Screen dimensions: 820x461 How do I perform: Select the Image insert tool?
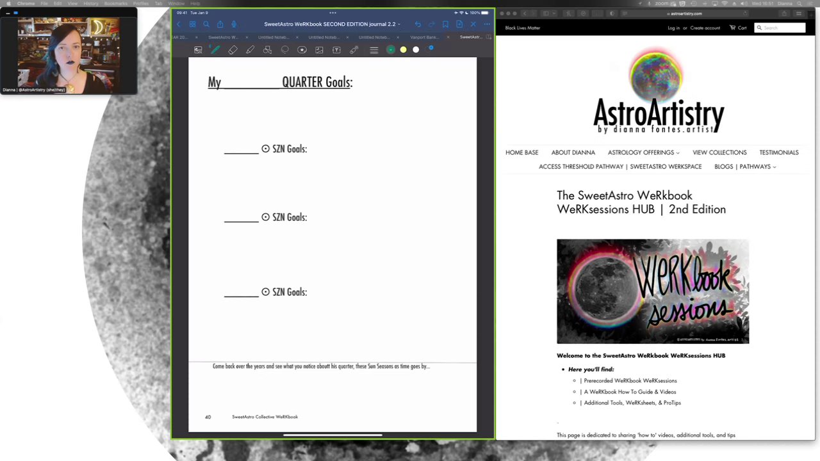coord(319,50)
